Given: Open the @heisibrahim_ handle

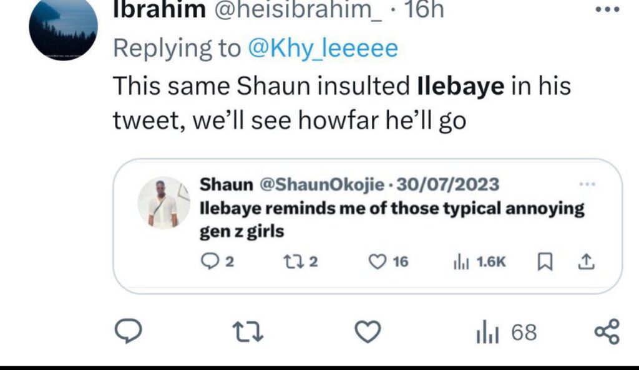Looking at the screenshot, I should click(298, 10).
